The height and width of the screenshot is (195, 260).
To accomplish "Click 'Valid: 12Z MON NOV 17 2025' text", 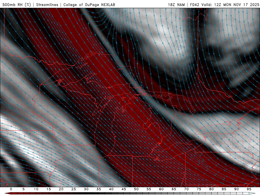I will 230,5.
